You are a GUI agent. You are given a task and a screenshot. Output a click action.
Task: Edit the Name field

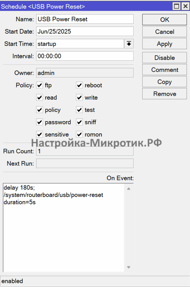(85, 19)
